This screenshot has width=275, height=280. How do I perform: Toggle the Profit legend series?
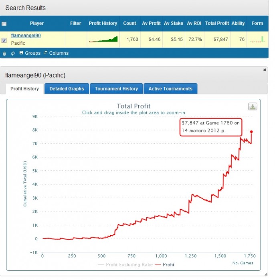pyautogui.click(x=165, y=264)
